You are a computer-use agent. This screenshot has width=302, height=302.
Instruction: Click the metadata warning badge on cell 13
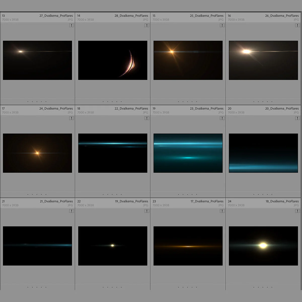click(x=71, y=25)
